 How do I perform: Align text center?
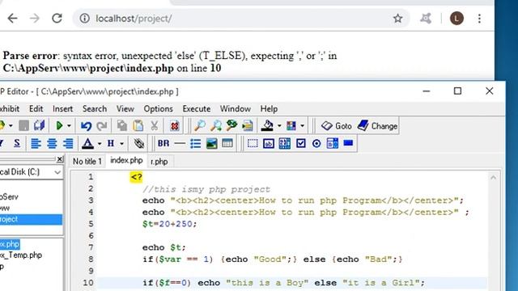pyautogui.click(x=52, y=143)
